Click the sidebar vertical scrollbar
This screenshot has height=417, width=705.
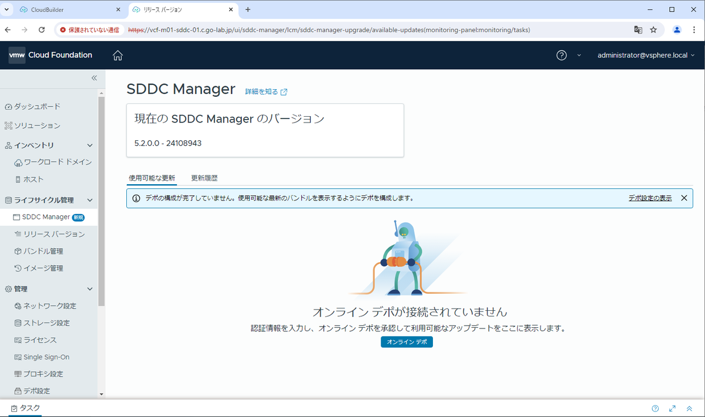[101, 201]
